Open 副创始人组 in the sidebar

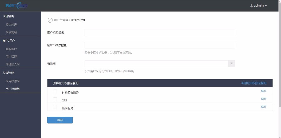pos(13,64)
